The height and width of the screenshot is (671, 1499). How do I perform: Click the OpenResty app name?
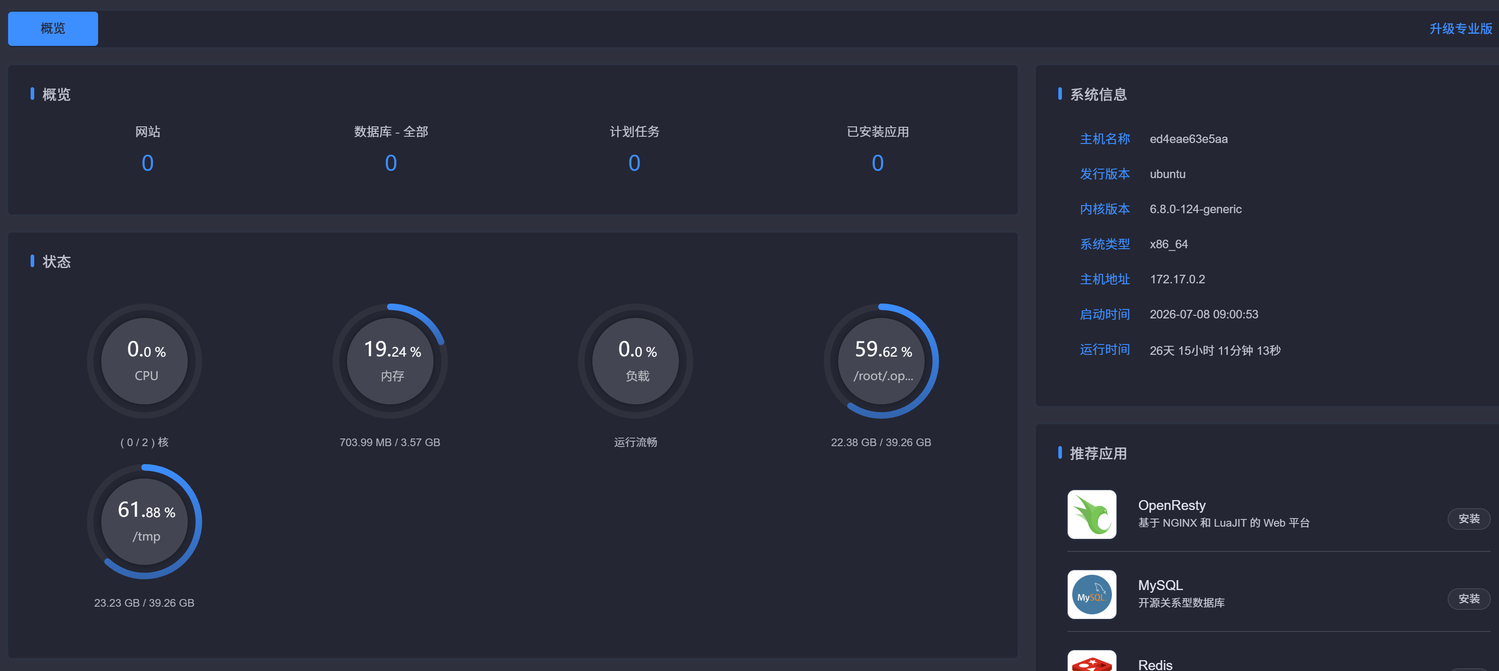pos(1171,505)
